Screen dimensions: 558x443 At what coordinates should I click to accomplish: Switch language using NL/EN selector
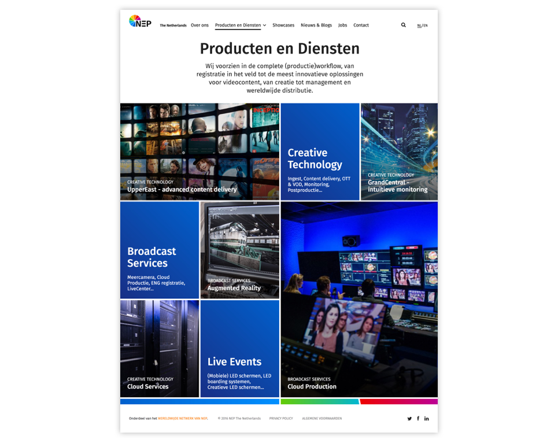click(x=423, y=25)
